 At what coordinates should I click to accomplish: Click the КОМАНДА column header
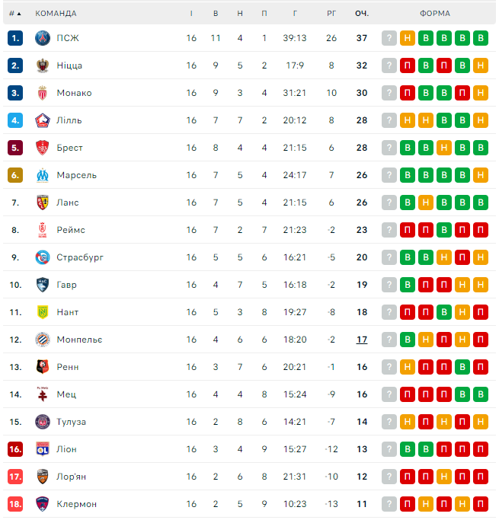click(x=56, y=13)
